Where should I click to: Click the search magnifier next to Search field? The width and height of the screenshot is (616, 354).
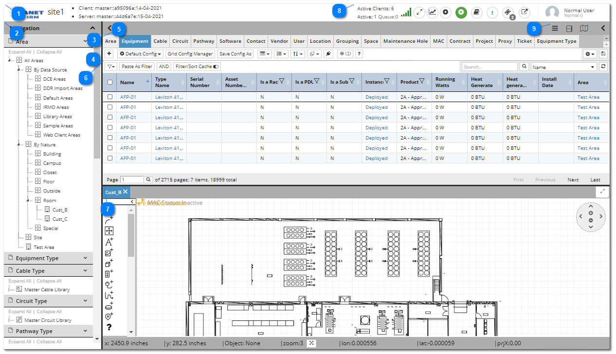(x=525, y=67)
